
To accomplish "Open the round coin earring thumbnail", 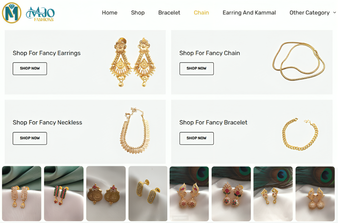I will tap(106, 193).
